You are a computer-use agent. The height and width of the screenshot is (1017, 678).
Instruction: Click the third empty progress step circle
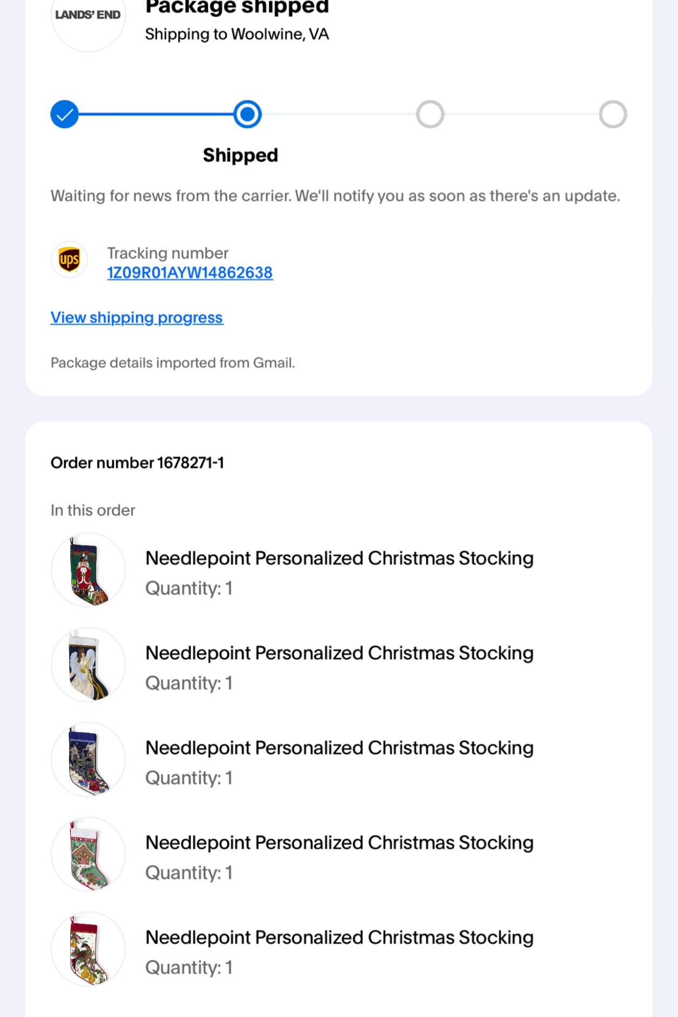pos(430,115)
